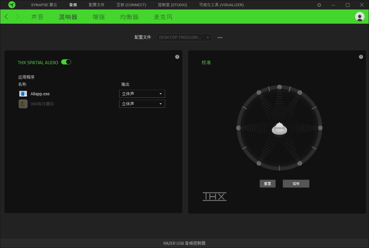This screenshot has width=369, height=248.
Task: Open the settings gear icon
Action: coord(319,5)
